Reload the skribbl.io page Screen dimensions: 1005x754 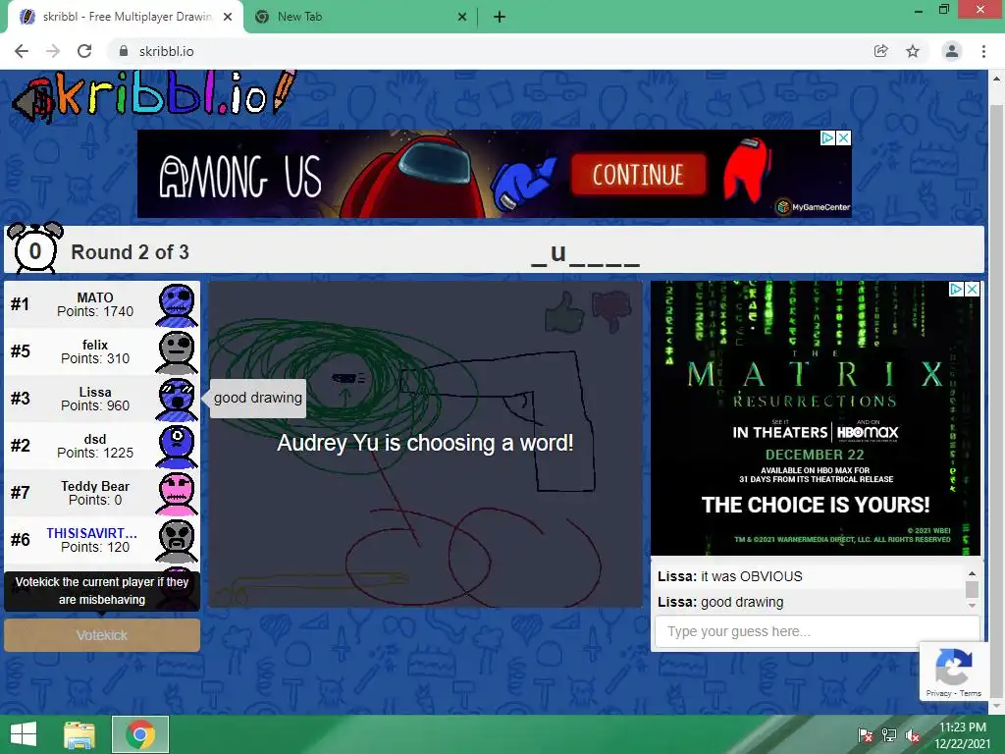(x=84, y=51)
